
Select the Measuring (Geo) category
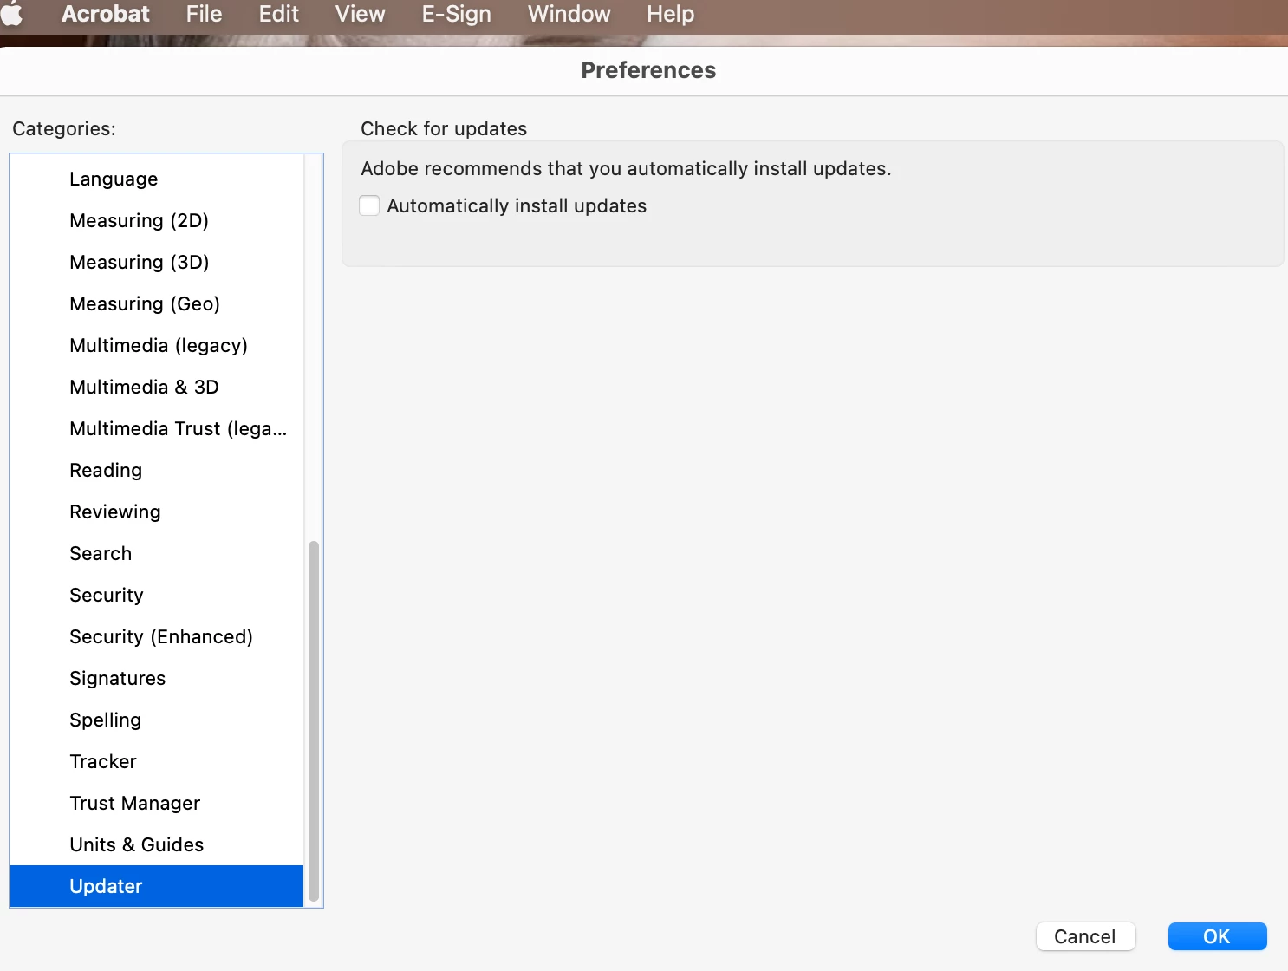click(157, 303)
